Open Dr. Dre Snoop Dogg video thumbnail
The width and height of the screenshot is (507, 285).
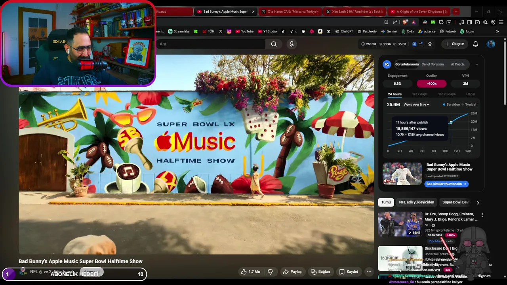tap(400, 224)
